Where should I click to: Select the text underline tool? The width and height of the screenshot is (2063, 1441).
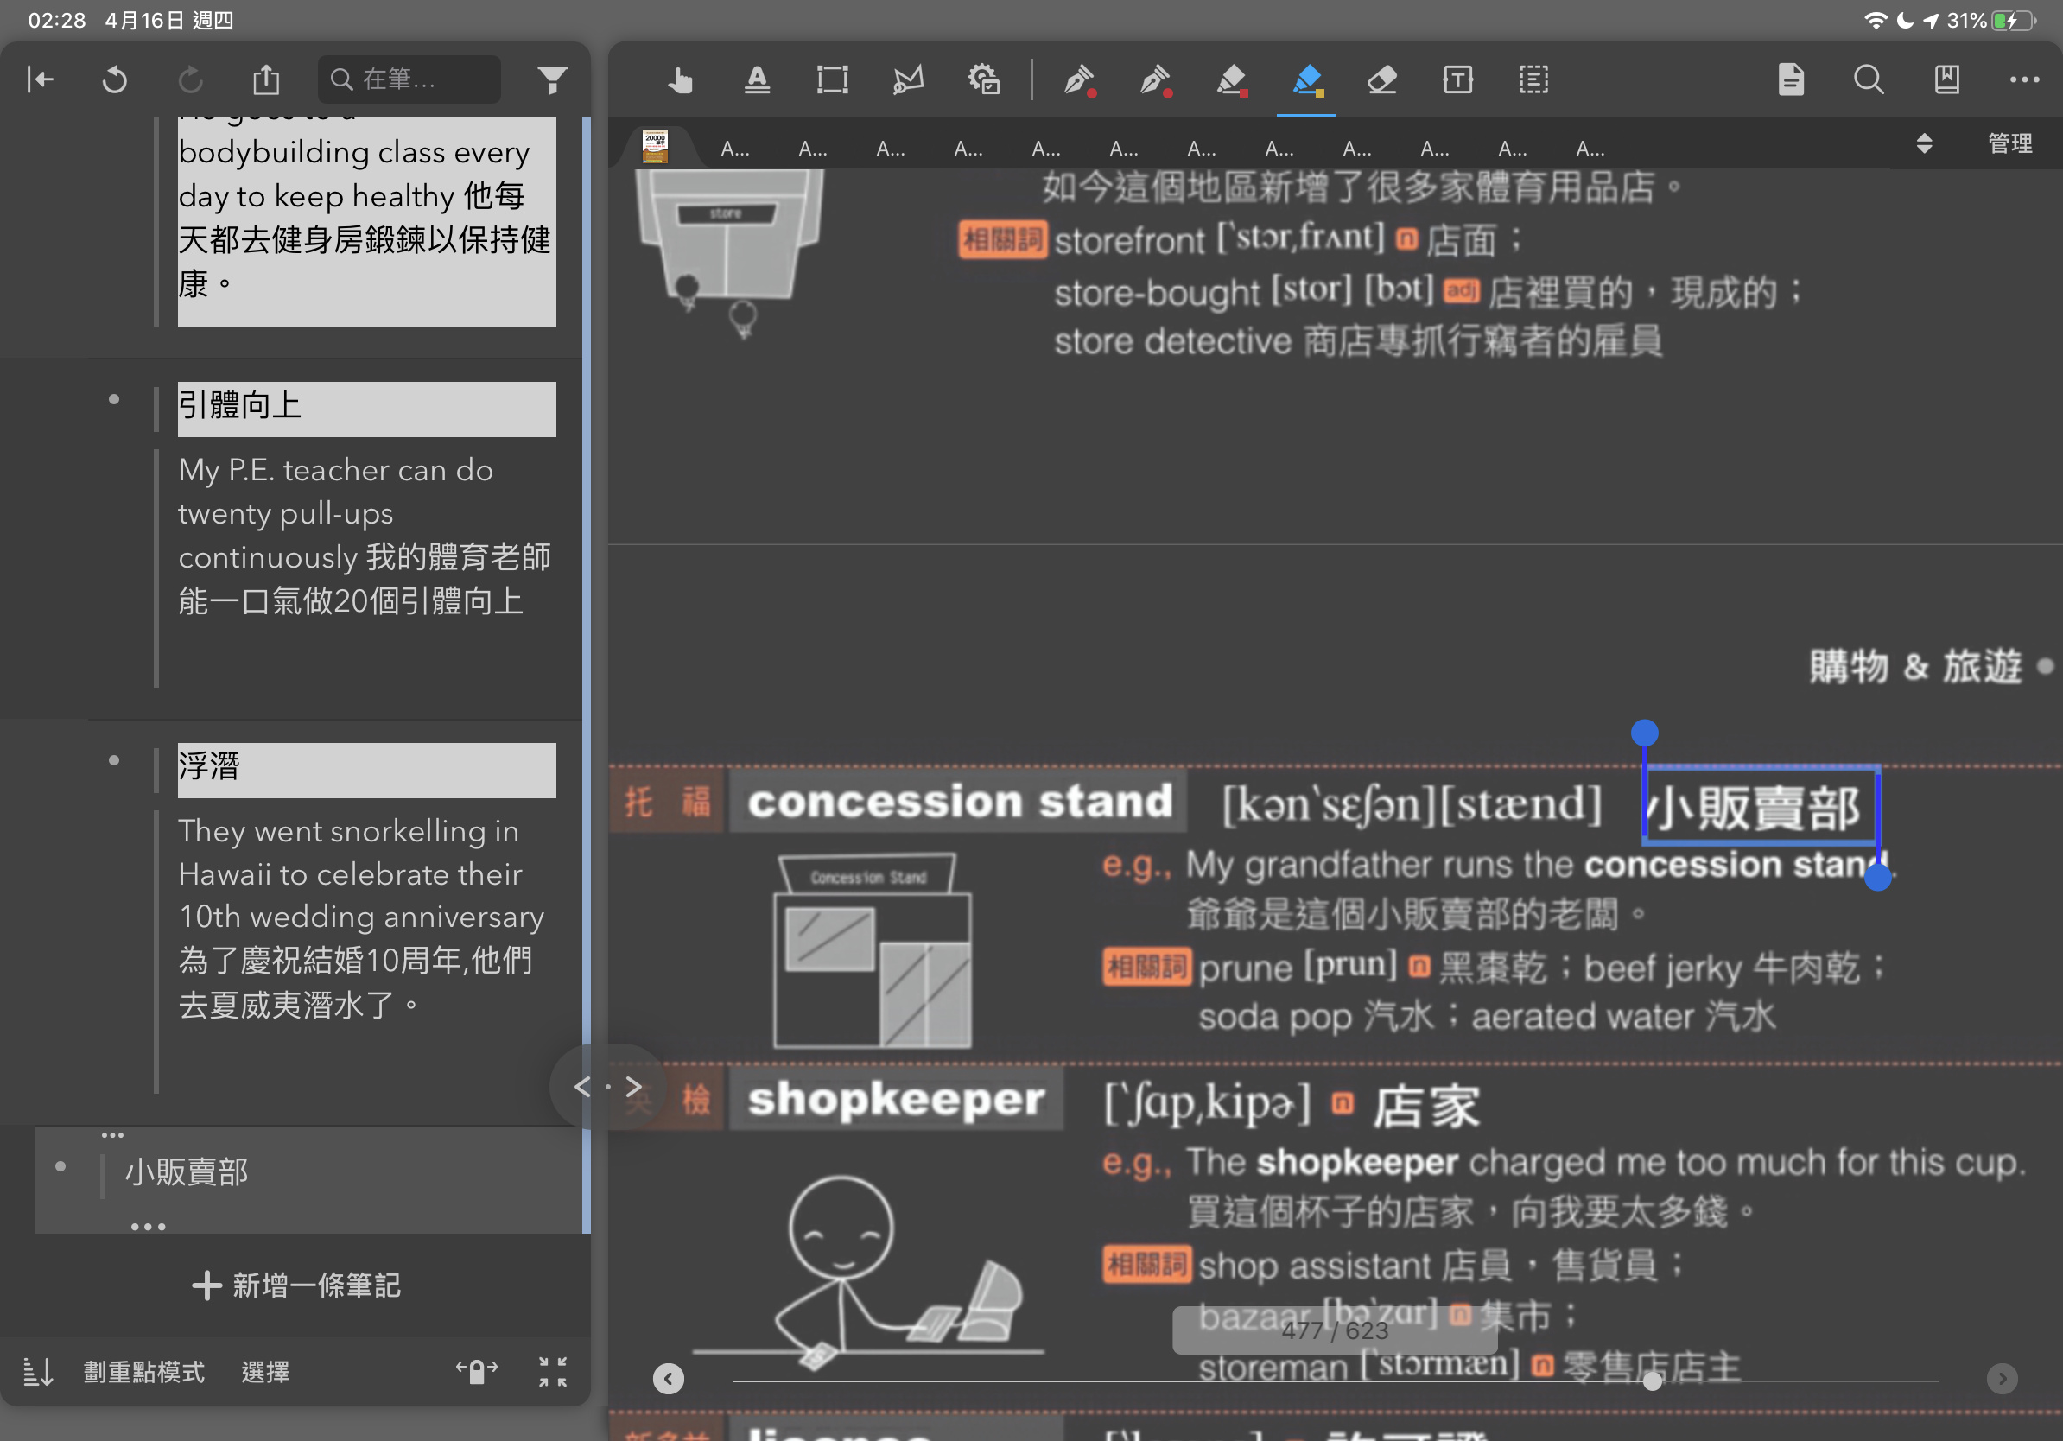[757, 80]
